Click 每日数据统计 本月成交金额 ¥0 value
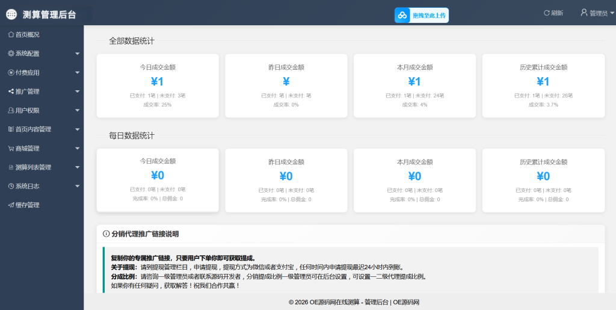The width and height of the screenshot is (616, 310). [x=414, y=176]
